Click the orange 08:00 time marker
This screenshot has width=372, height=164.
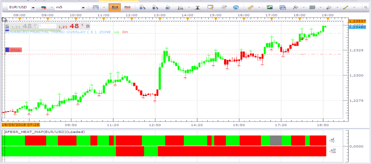point(19,19)
